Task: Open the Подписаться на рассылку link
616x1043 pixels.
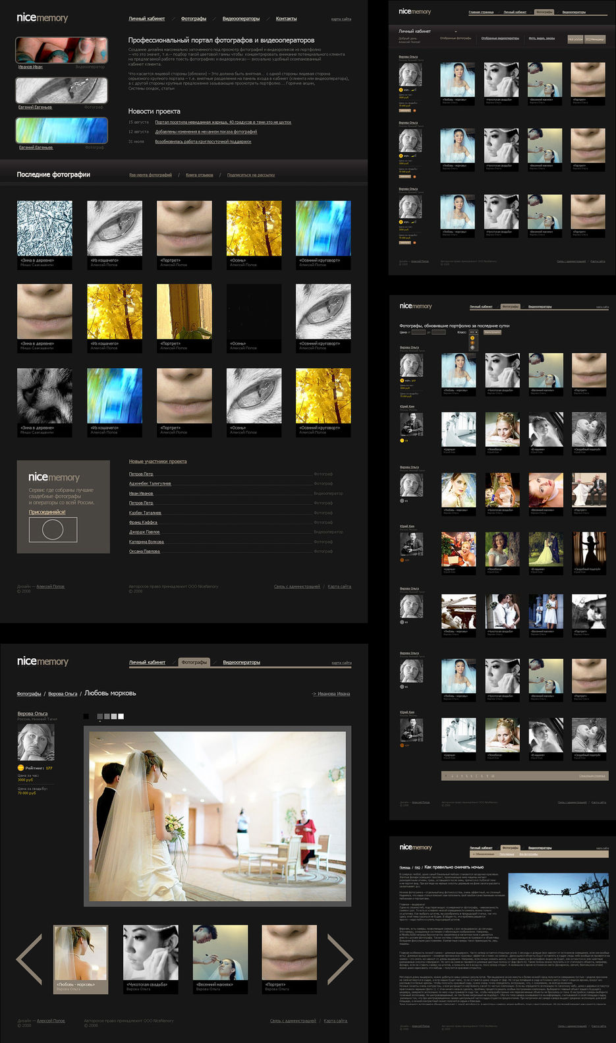Action: pyautogui.click(x=251, y=175)
